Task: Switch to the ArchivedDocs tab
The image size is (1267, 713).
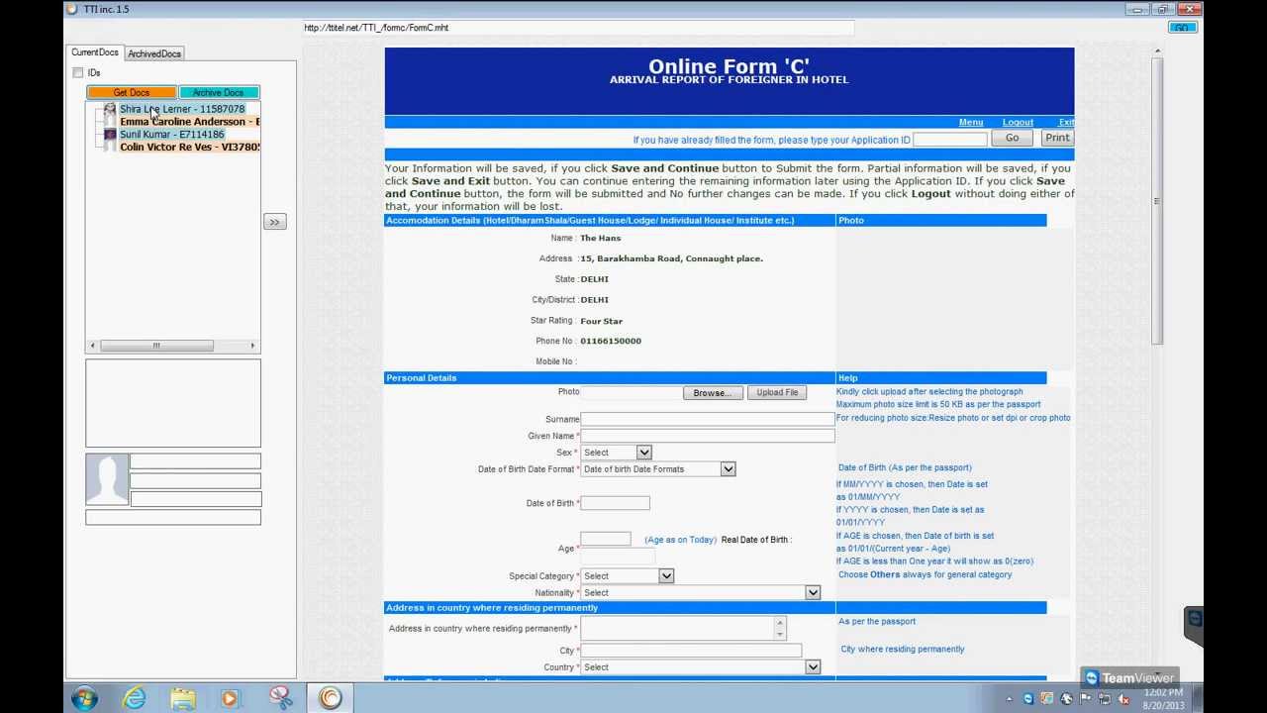Action: pyautogui.click(x=154, y=53)
